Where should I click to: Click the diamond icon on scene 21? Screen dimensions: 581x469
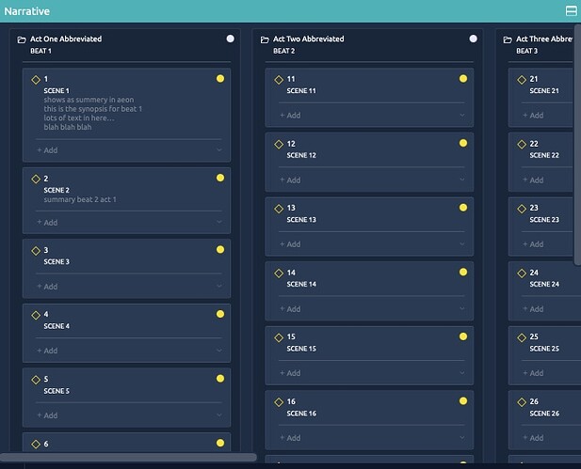[522, 79]
